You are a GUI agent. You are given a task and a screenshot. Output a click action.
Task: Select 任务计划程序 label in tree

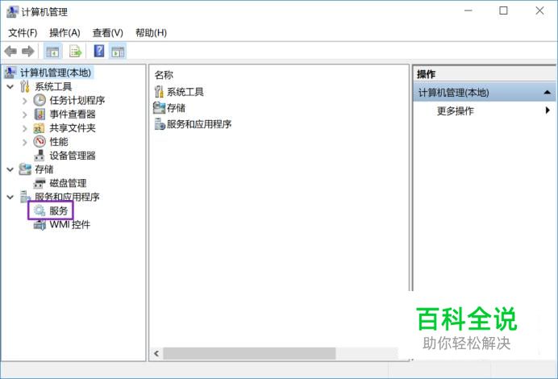point(77,100)
